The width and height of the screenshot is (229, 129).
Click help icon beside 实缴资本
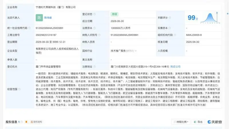[169, 28]
